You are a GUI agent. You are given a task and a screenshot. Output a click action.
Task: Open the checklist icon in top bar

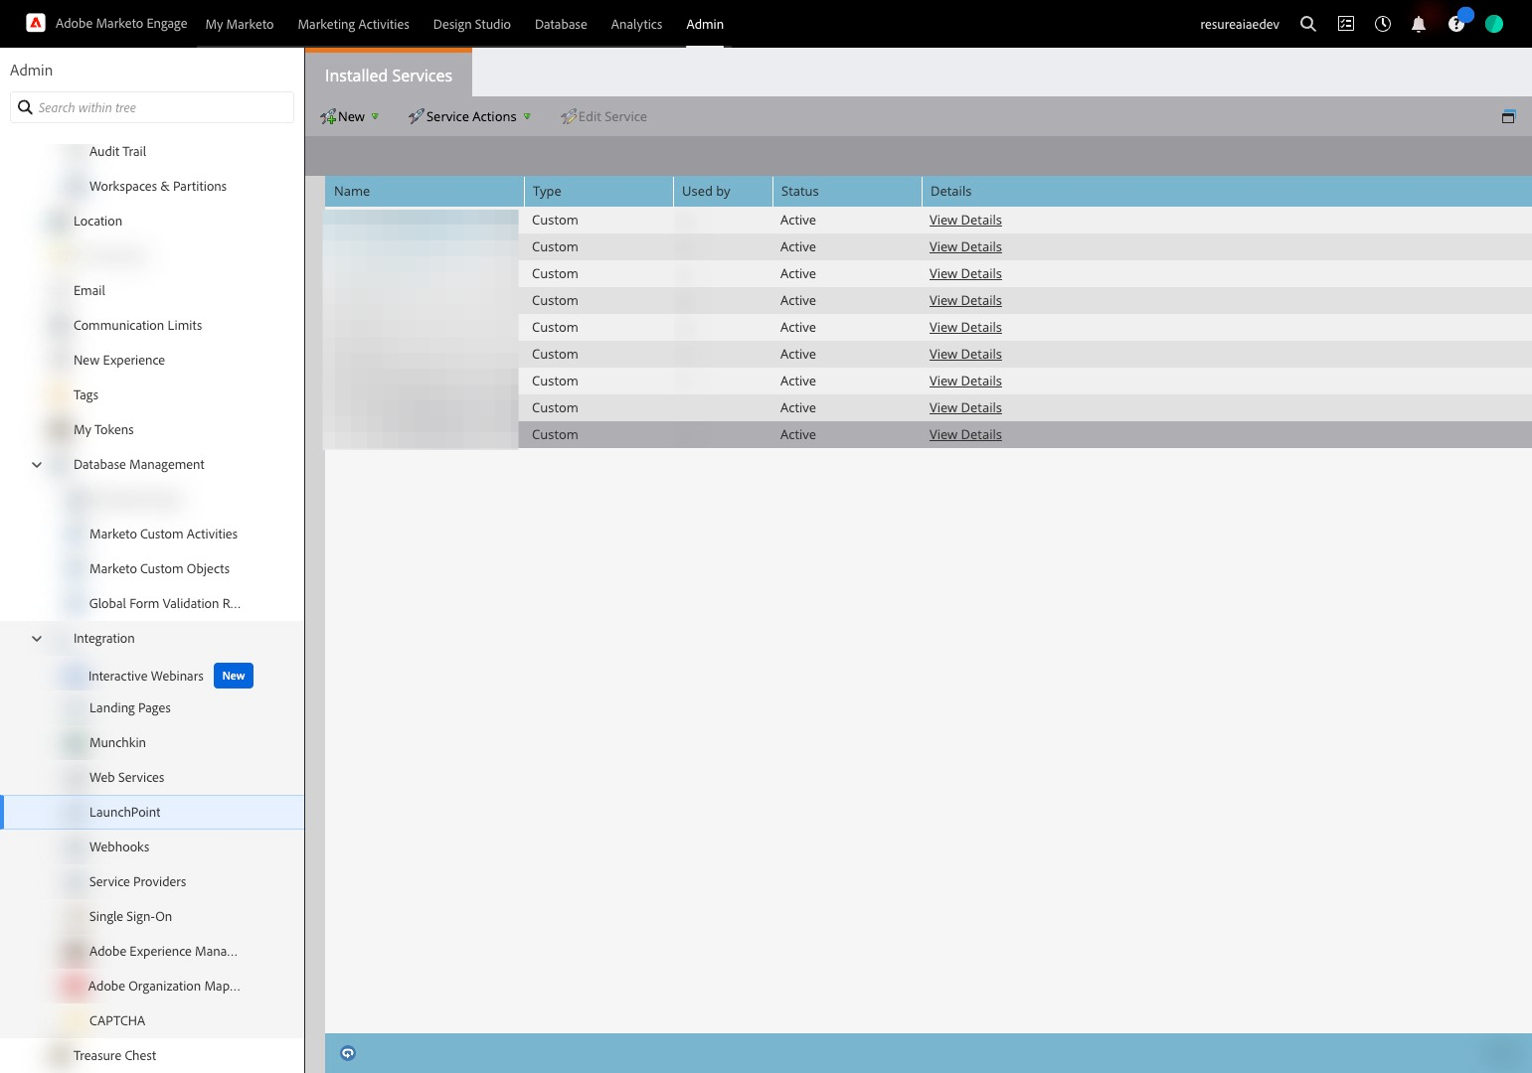1346,24
